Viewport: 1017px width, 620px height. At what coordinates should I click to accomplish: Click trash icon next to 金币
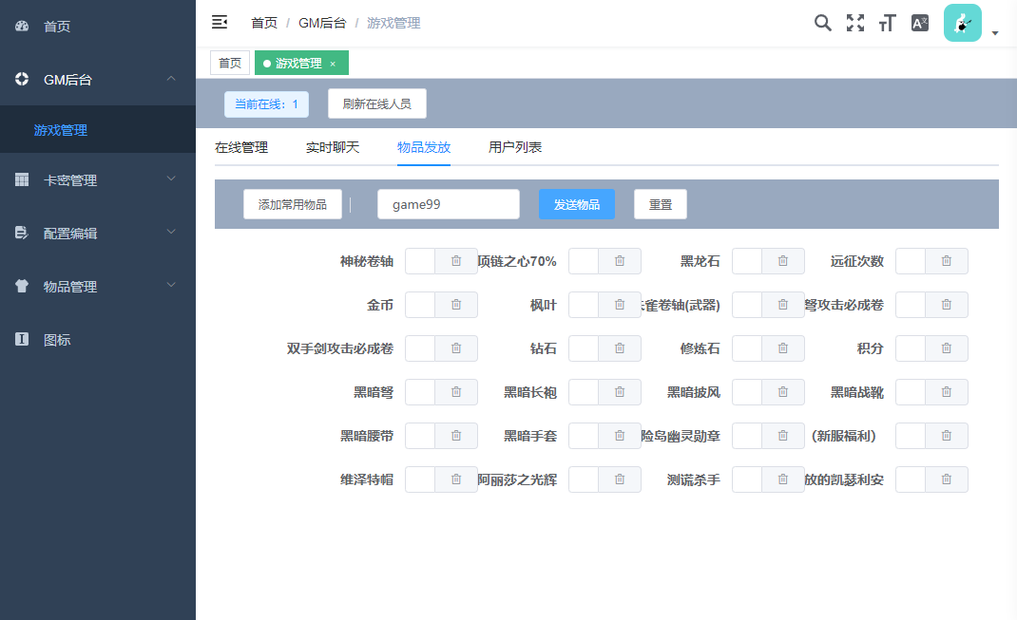click(x=456, y=305)
